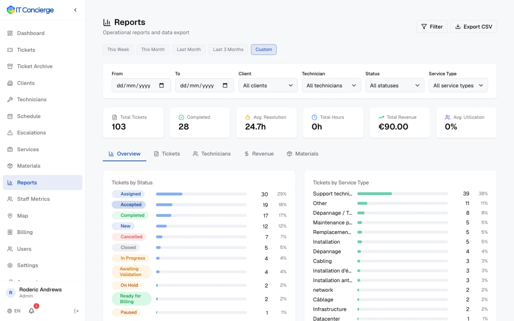Open calendar picker in To date field
514x321 pixels.
tap(225, 85)
